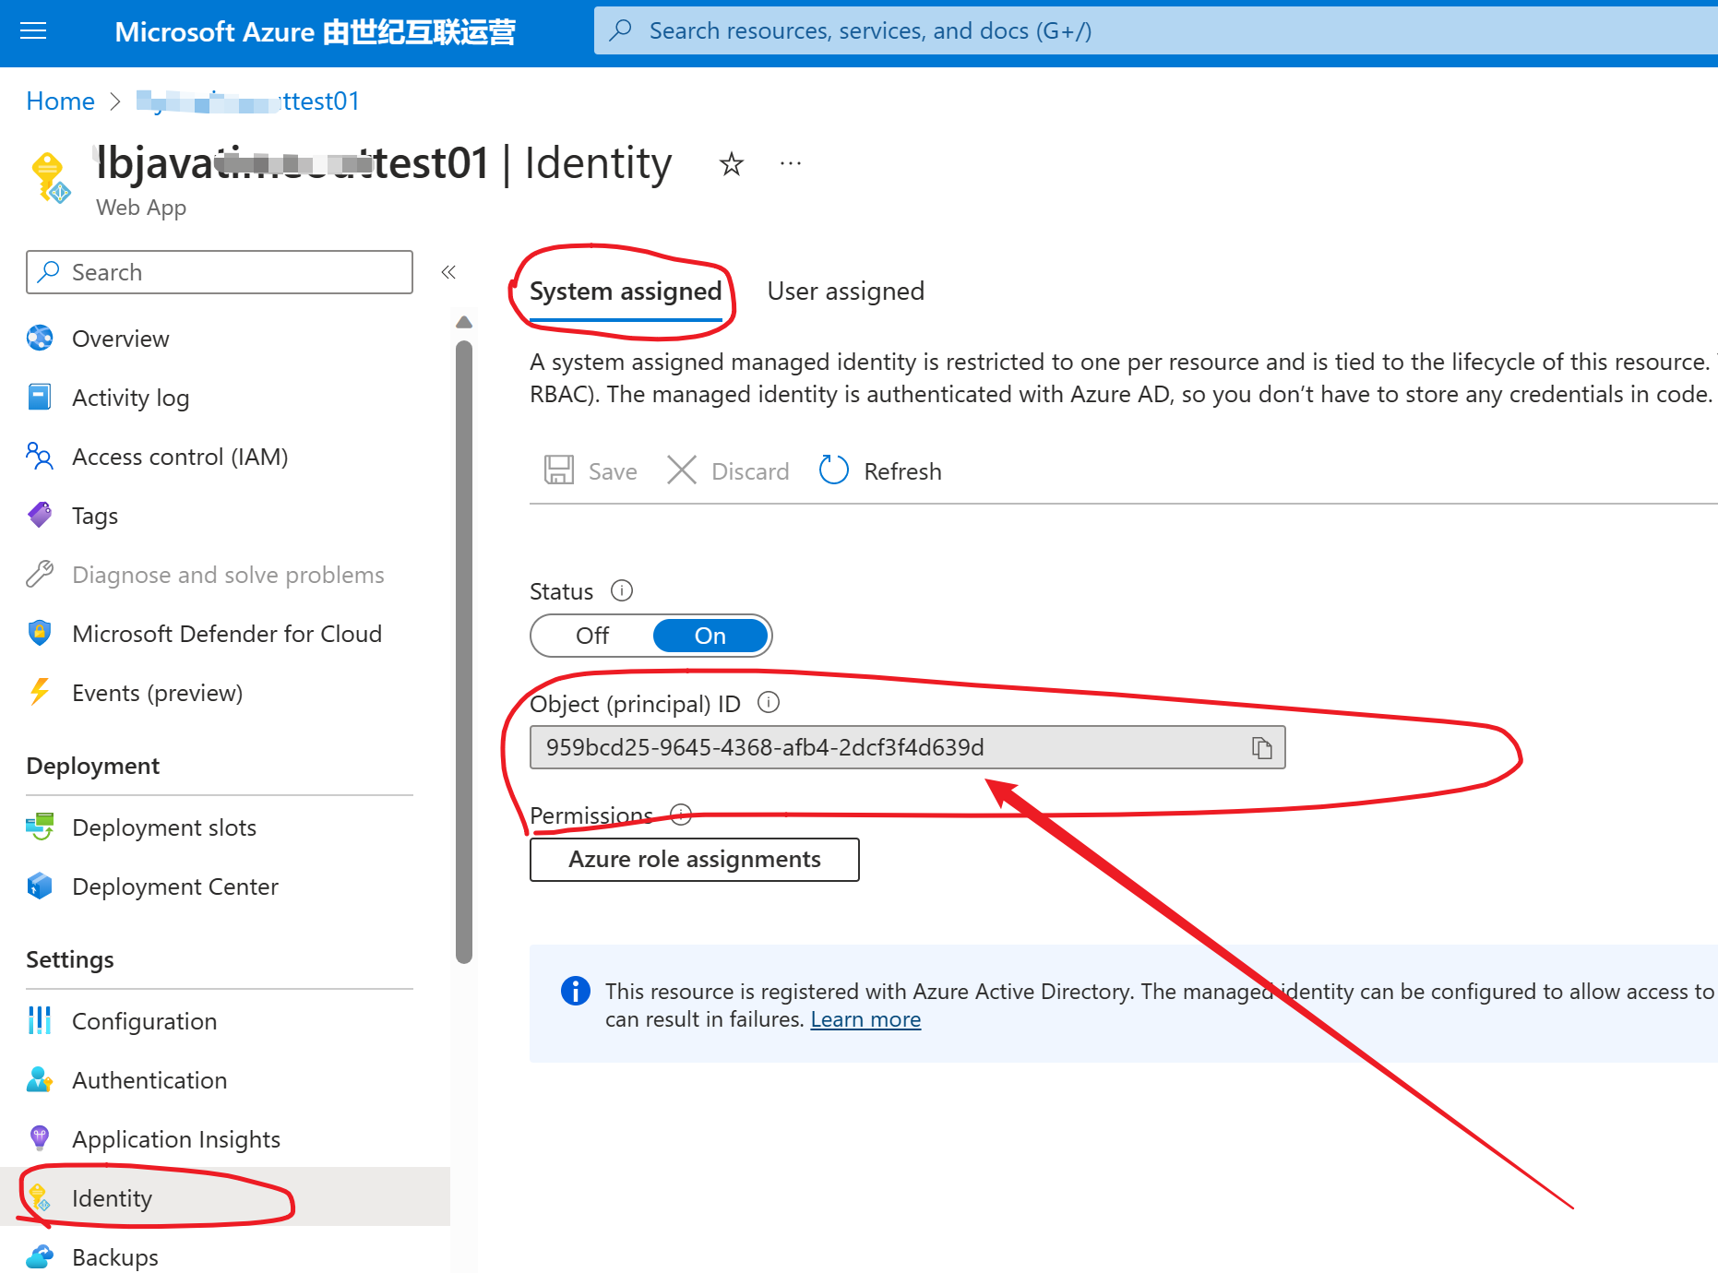
Task: Open Microsoft Defender for Cloud
Action: (226, 634)
